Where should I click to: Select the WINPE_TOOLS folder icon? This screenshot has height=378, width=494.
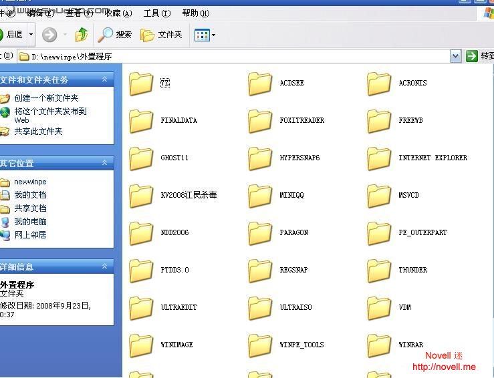tap(260, 345)
